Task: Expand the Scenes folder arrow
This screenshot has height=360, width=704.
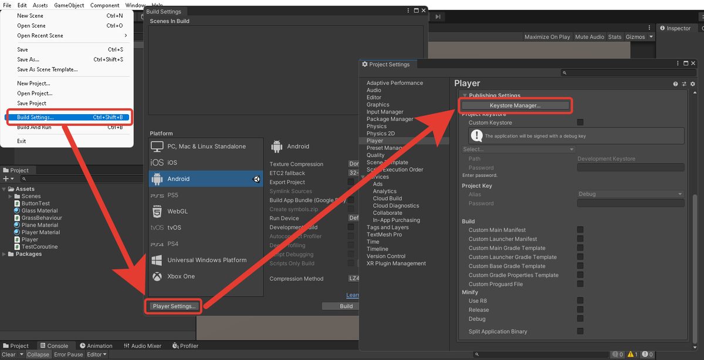Action: point(11,197)
